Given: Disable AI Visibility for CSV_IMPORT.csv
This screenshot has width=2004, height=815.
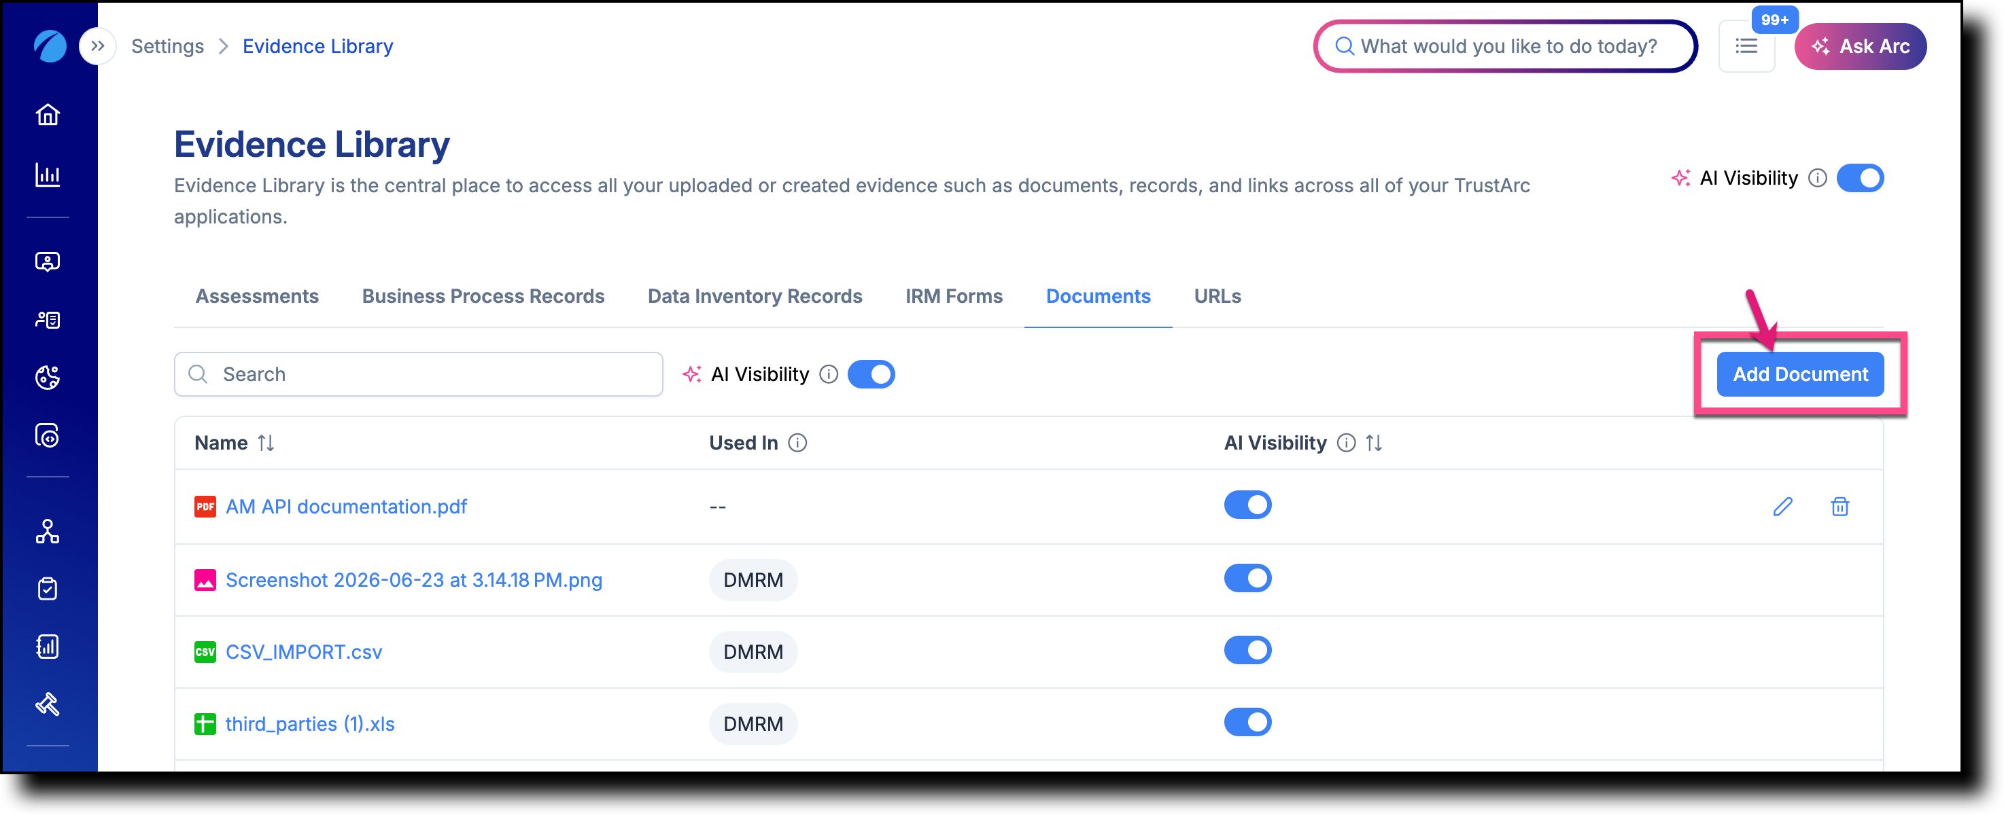Looking at the screenshot, I should point(1248,650).
